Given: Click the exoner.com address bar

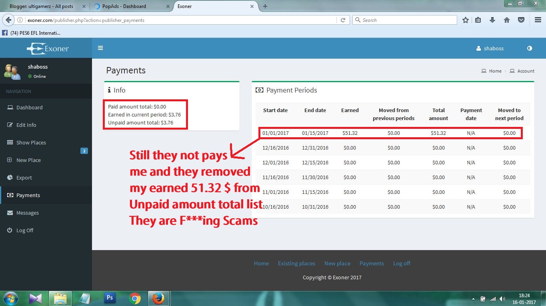Looking at the screenshot, I should (180, 20).
